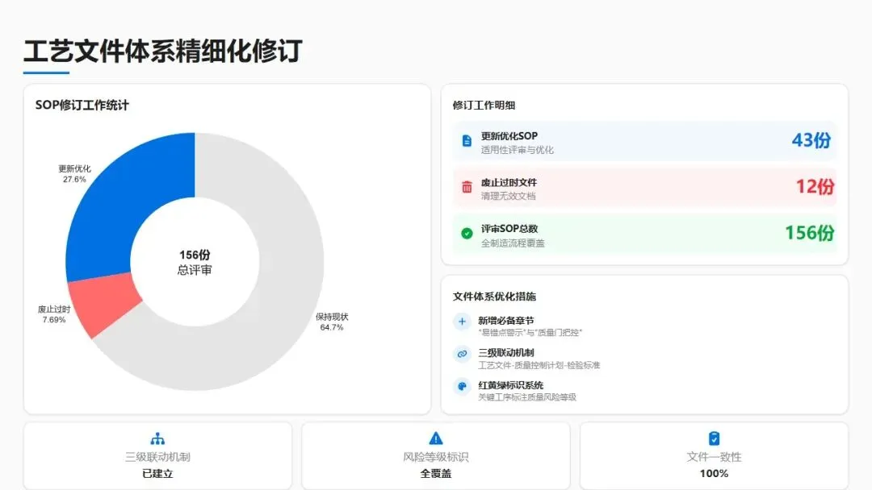
Task: Click the 修订工作明细 heading
Action: (x=484, y=106)
